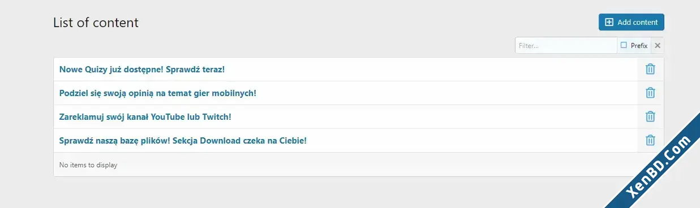Click the Prefix label text

(639, 46)
